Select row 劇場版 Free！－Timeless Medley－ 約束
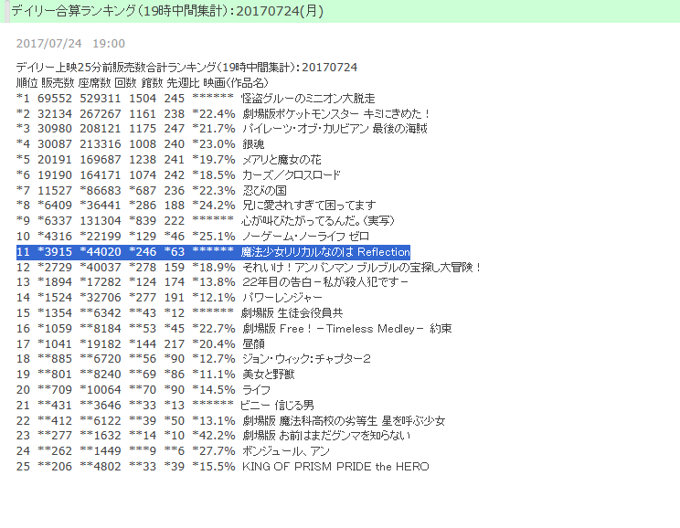This screenshot has width=680, height=528. pos(234,329)
